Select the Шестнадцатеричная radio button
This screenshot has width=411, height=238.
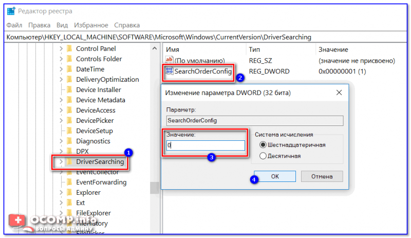tap(263, 145)
